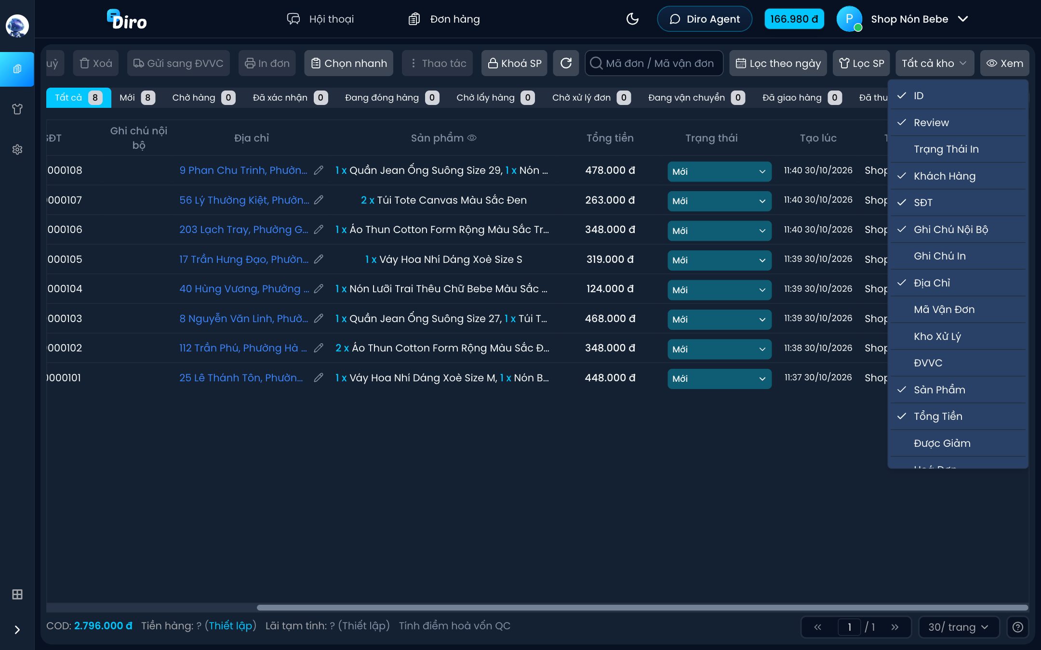Screen dimensions: 1041x650
Task: Click the grid apps icon in sidebar
Action: coord(17,595)
